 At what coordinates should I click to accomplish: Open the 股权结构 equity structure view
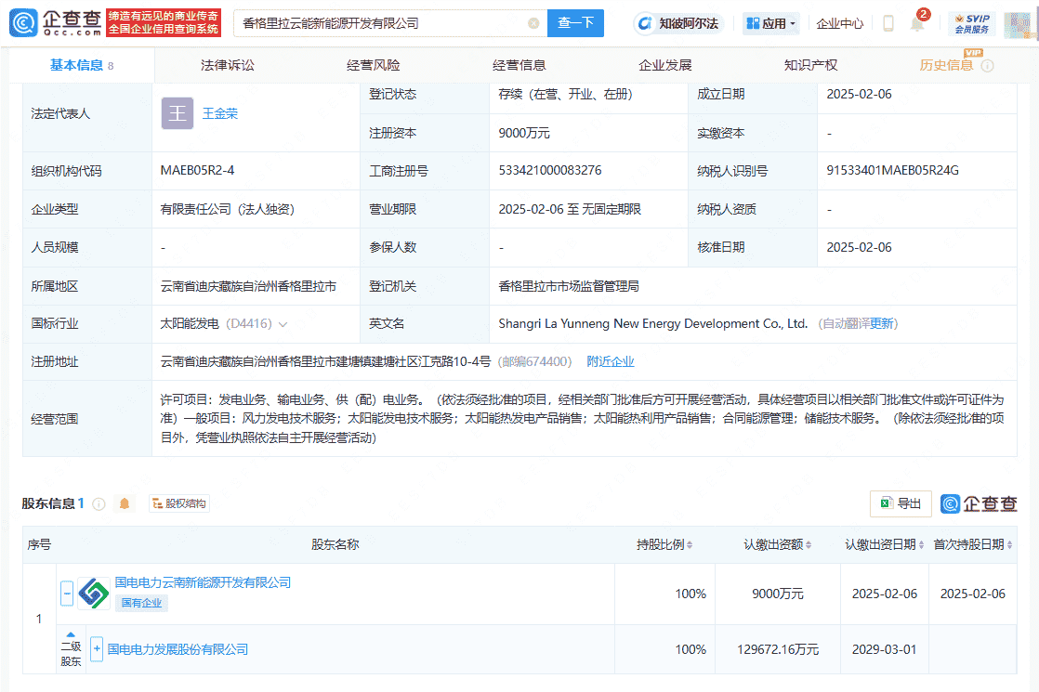(178, 503)
